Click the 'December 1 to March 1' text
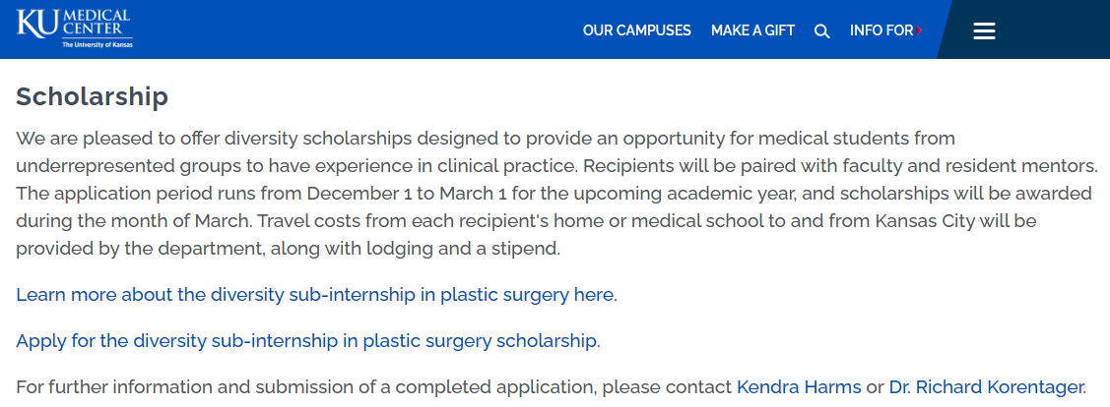The height and width of the screenshot is (407, 1110). pyautogui.click(x=413, y=191)
